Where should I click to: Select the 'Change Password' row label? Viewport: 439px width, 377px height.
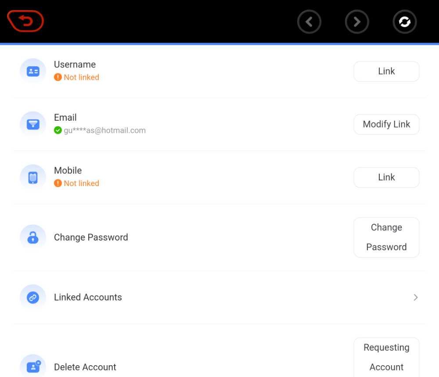point(91,237)
